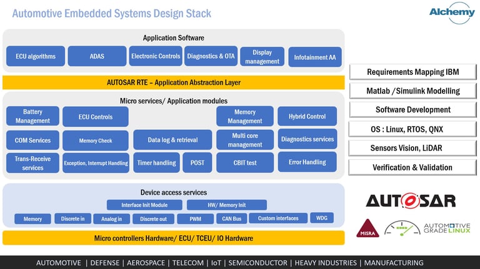480x269 pixels.
Task: Select Exception, Interrupt Handling module
Action: (x=96, y=164)
